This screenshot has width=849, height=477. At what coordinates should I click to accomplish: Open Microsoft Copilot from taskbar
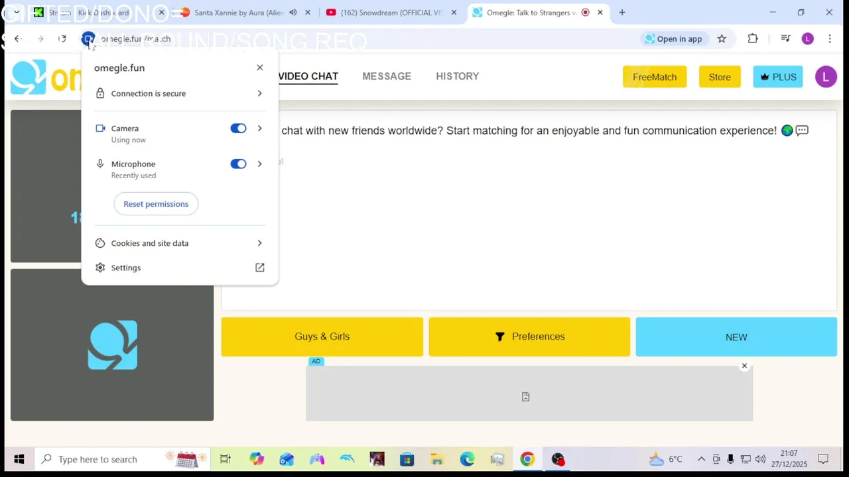(257, 459)
